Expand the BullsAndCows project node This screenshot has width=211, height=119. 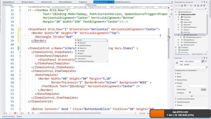coord(176,12)
